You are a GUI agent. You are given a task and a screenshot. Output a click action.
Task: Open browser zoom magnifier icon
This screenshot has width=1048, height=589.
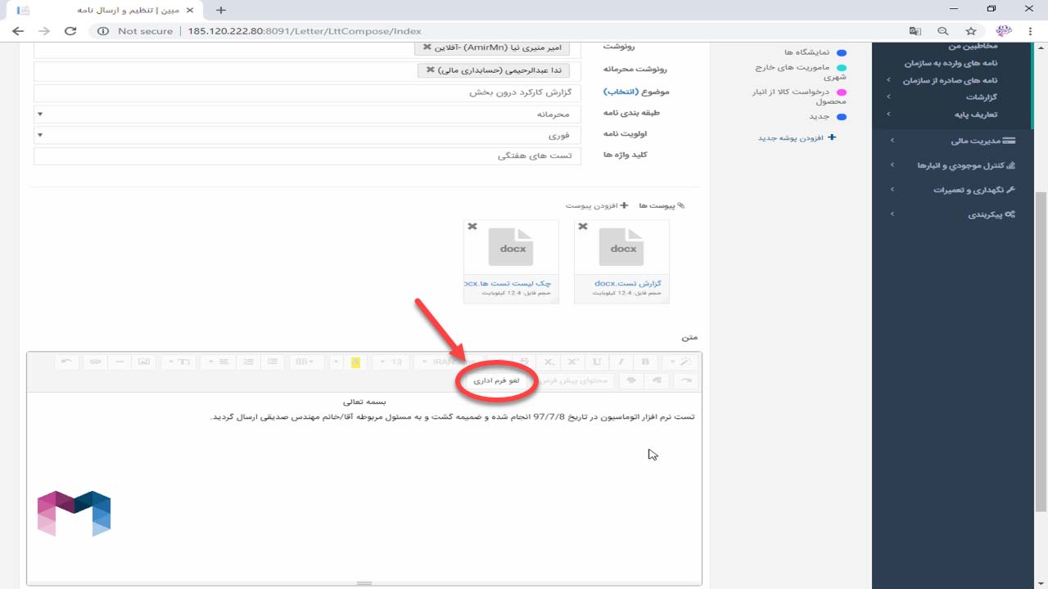point(943,31)
